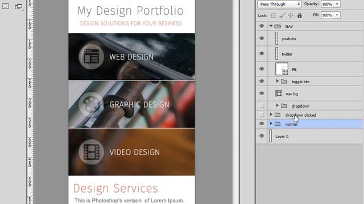Hide the NAV group

[262, 26]
